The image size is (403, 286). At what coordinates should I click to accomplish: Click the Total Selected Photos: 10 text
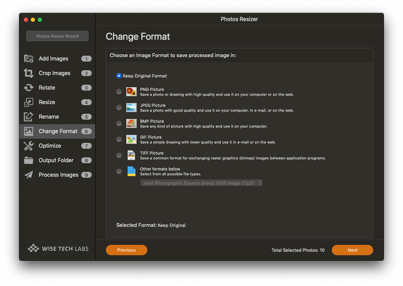[x=298, y=250]
